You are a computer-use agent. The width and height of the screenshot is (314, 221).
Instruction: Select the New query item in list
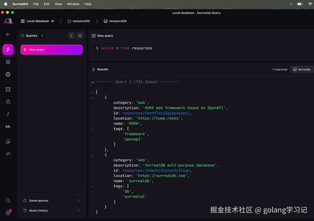pyautogui.click(x=52, y=50)
